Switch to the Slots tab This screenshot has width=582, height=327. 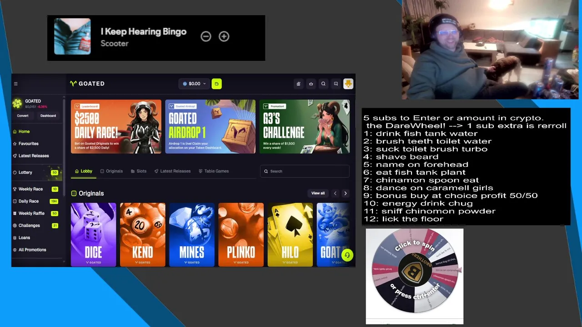click(x=139, y=171)
